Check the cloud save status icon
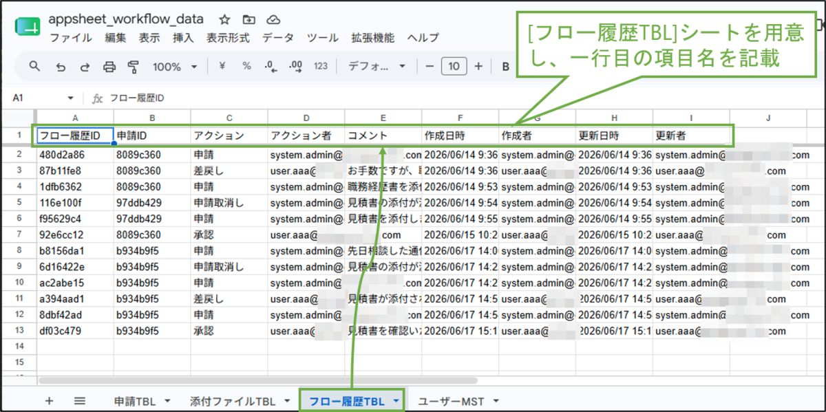The image size is (826, 412). (x=273, y=19)
